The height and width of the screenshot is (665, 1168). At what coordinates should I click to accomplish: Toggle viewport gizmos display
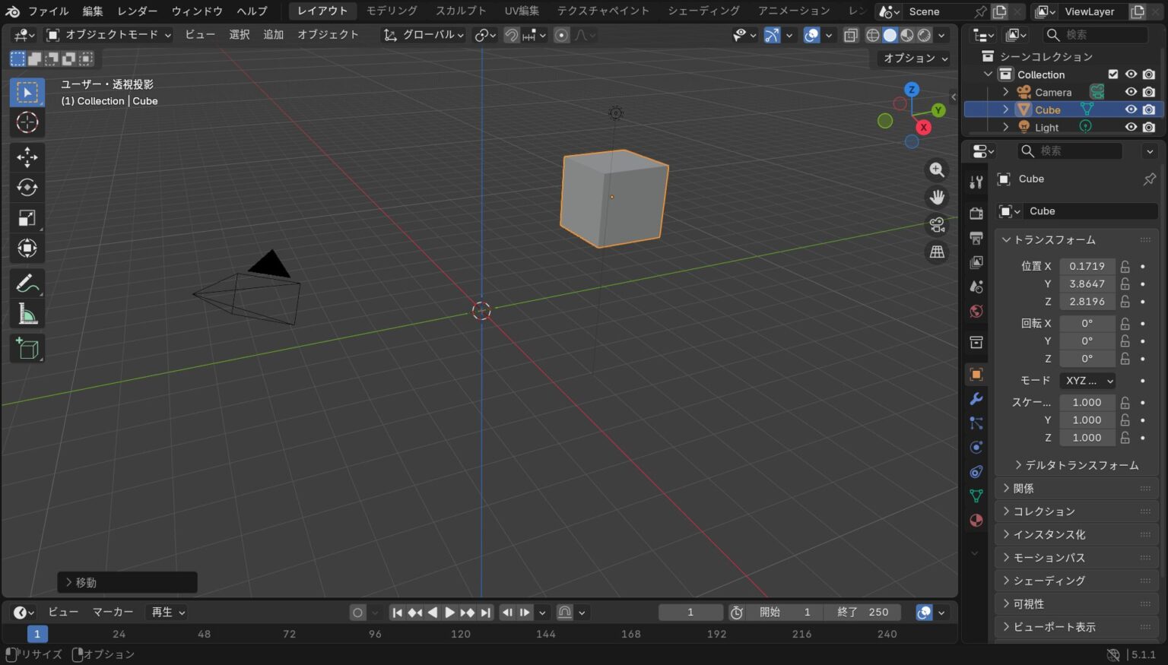click(772, 35)
